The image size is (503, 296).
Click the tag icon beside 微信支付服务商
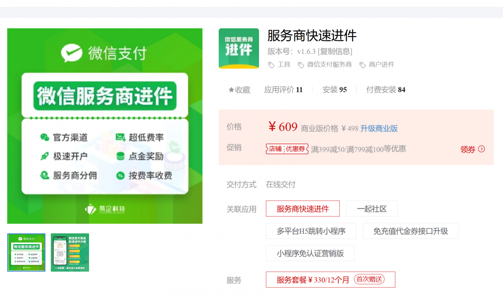click(301, 65)
